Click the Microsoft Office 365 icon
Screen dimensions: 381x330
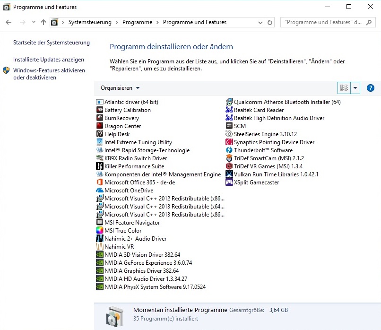100,182
